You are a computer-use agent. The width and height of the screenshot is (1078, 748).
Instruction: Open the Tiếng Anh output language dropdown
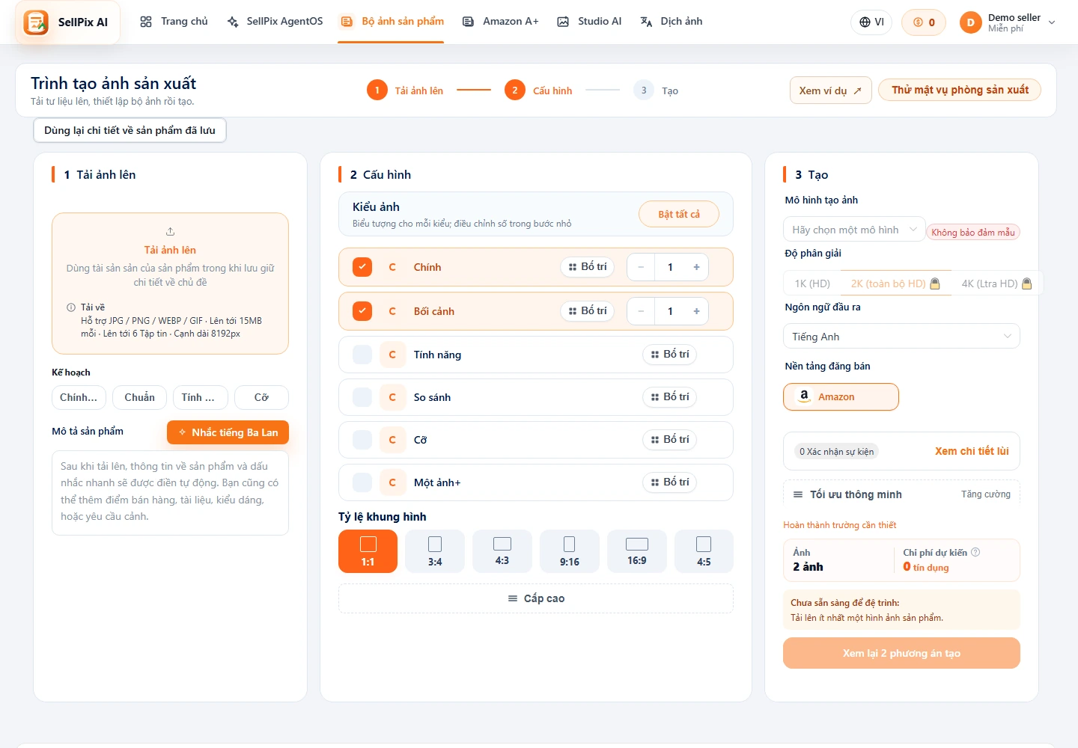(x=901, y=337)
